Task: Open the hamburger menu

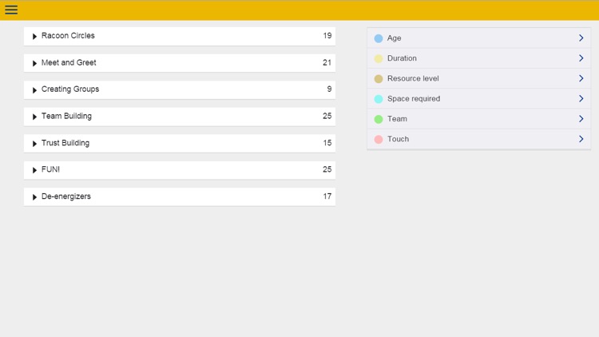Action: [11, 10]
